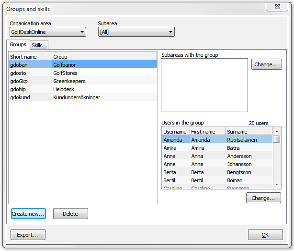Select the Greenkeepers group row

pyautogui.click(x=69, y=81)
